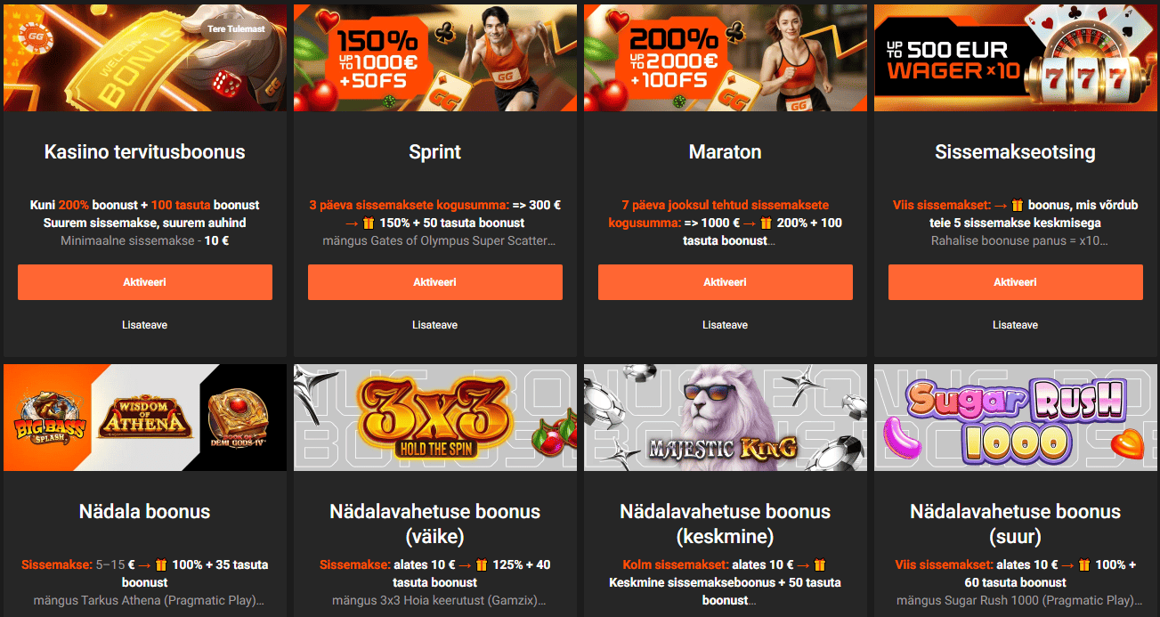Screen dimensions: 1160x617
Task: Activate the Sissemakseotsing bonus
Action: pos(1016,282)
